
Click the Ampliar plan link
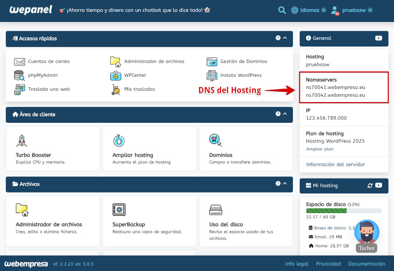click(x=320, y=149)
